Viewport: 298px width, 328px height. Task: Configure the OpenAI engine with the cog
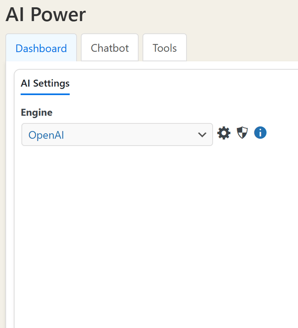pyautogui.click(x=224, y=133)
